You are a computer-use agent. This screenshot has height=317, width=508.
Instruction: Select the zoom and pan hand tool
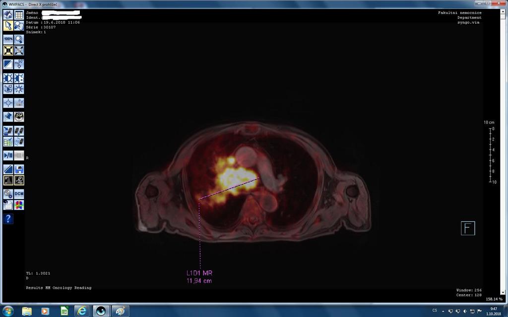pos(19,26)
